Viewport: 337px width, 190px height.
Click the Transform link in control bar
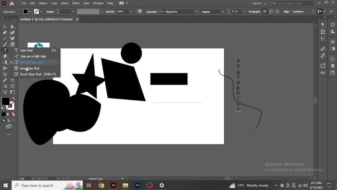point(298,12)
